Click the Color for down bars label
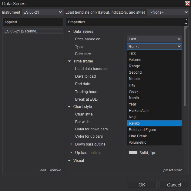The height and width of the screenshot is (191, 191). click(x=91, y=129)
